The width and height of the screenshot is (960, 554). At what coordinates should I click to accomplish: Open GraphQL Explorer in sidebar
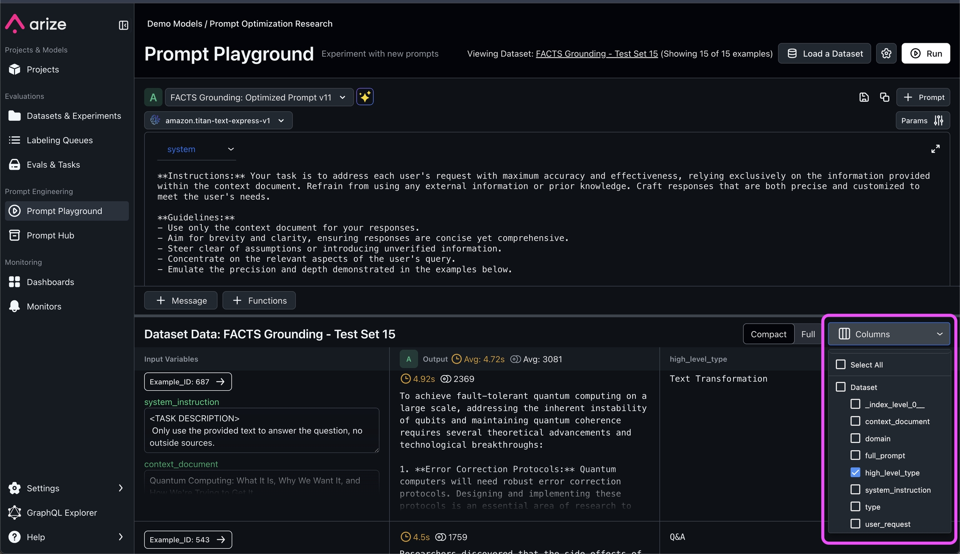[x=62, y=513]
